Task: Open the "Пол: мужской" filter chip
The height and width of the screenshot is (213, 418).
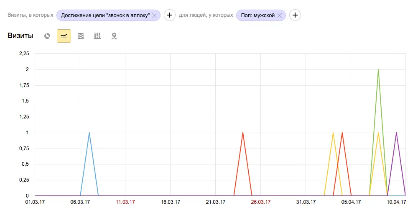Action: pos(258,15)
